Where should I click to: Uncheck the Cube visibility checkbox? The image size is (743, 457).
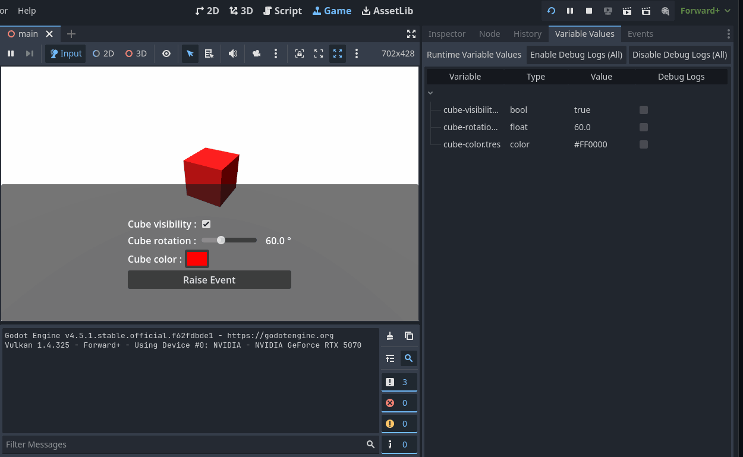[206, 224]
